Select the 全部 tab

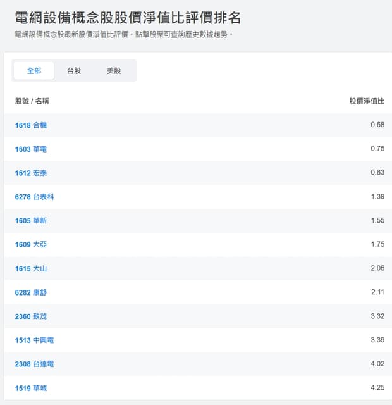(34, 70)
